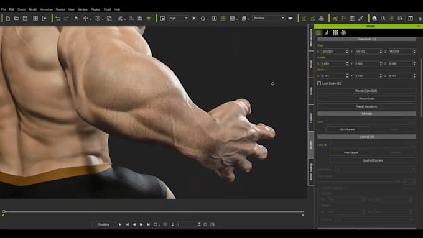
Task: Activate the select arrow tool
Action: click(x=77, y=18)
